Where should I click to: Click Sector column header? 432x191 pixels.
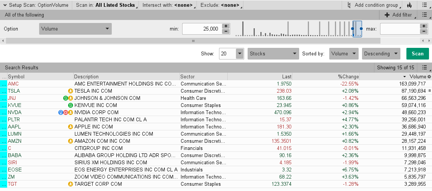tap(203, 77)
